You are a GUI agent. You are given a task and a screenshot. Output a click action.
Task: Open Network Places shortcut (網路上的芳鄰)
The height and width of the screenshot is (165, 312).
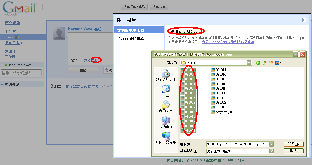[166, 138]
